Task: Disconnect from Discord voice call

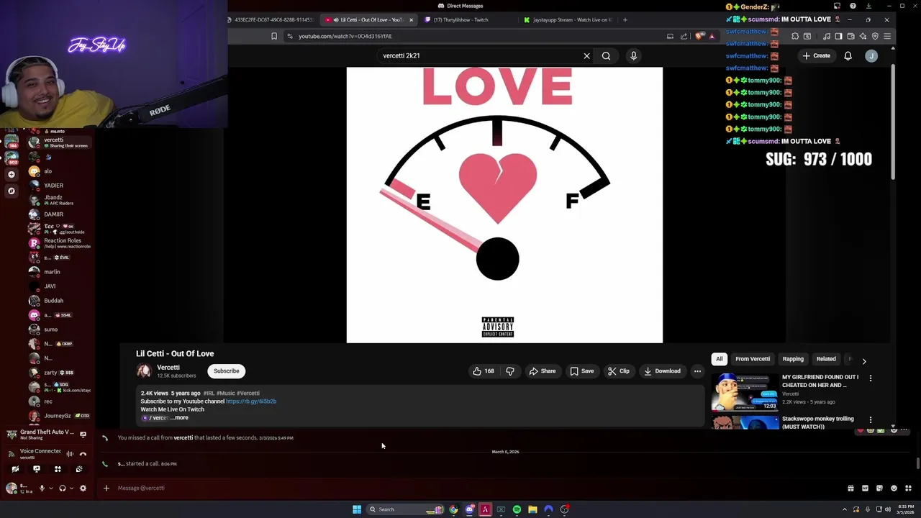Action: (x=83, y=454)
